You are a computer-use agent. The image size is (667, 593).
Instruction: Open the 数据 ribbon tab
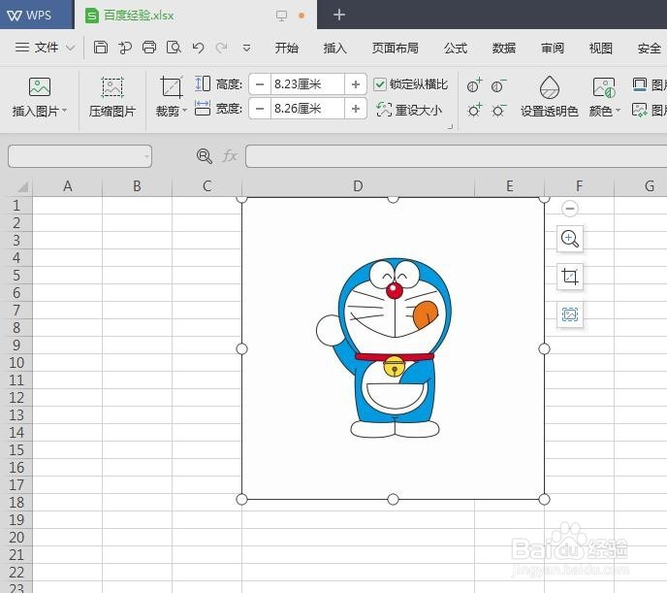[x=504, y=48]
